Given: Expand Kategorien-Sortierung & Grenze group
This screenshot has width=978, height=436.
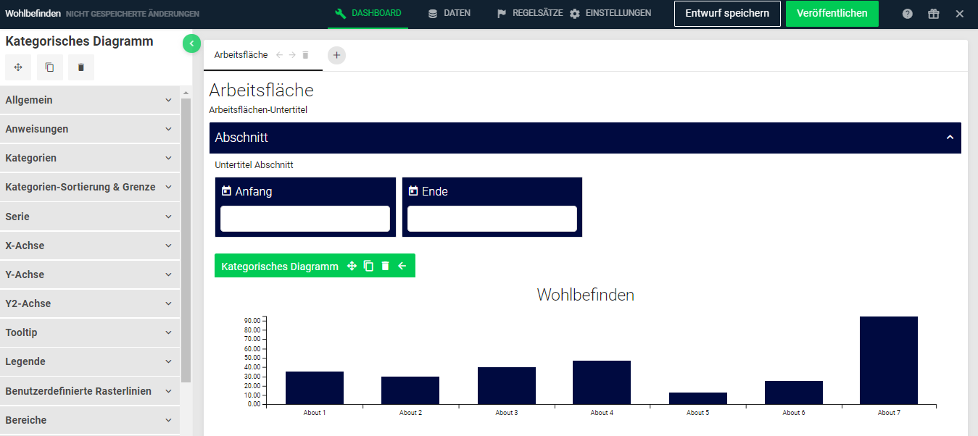Looking at the screenshot, I should point(90,187).
